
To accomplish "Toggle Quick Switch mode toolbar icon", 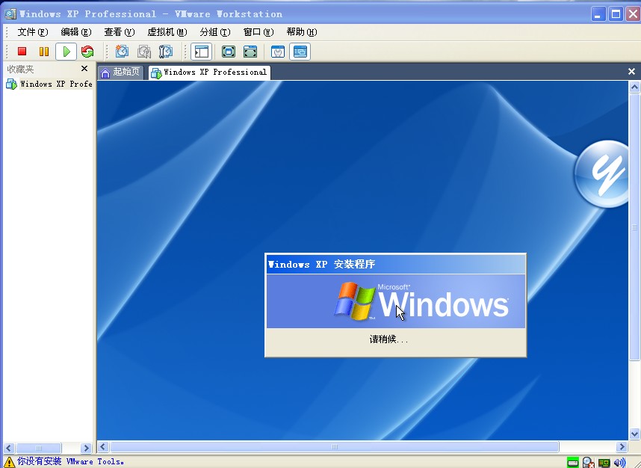I will (x=250, y=52).
